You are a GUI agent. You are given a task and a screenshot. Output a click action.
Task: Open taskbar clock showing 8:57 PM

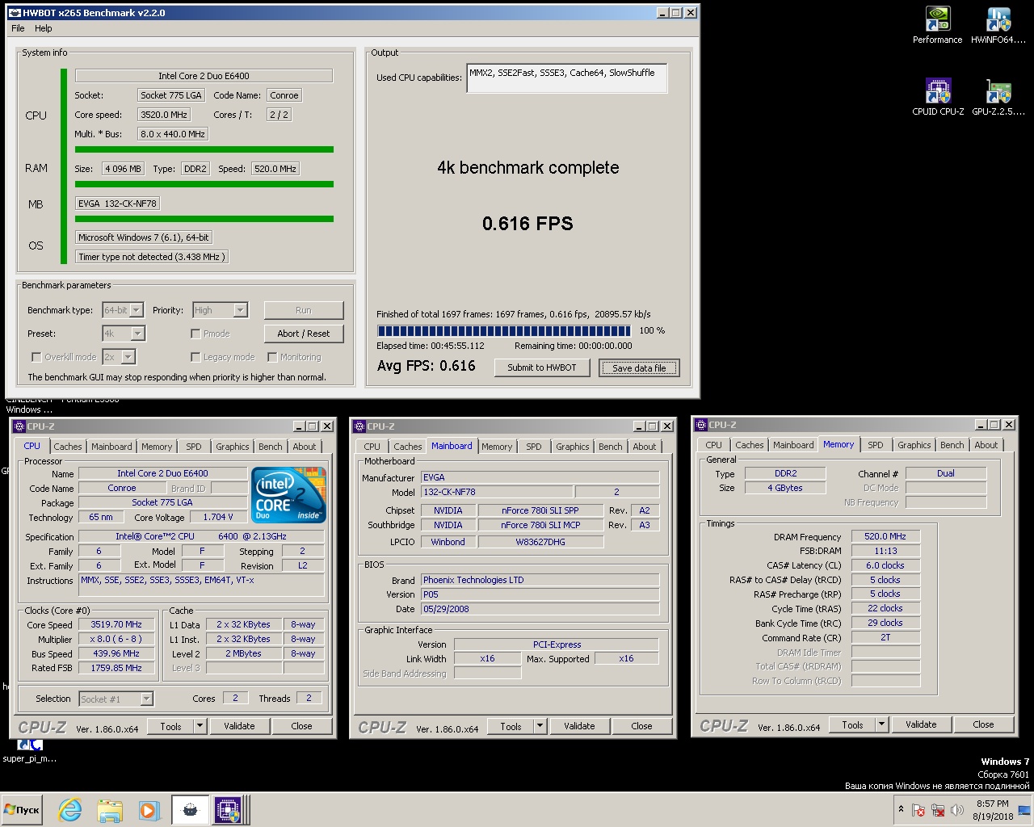pos(993,810)
